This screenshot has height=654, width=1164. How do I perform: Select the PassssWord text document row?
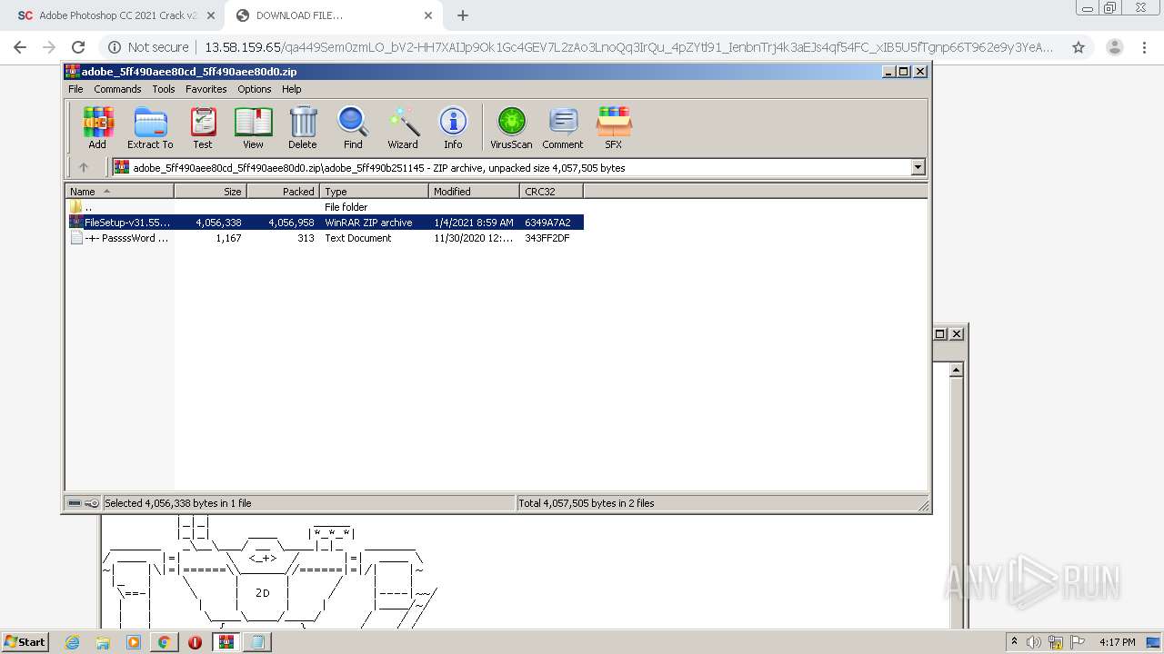click(325, 238)
